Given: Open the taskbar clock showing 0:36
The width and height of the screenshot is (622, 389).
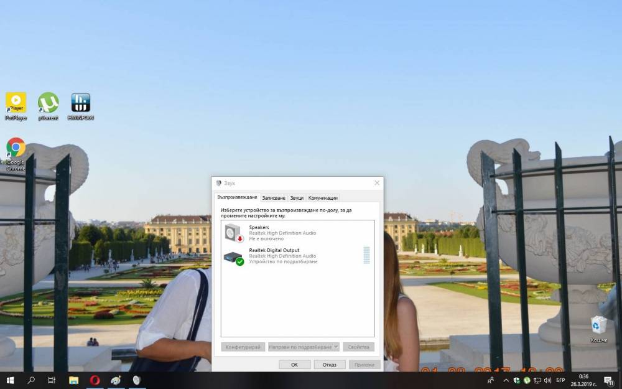Looking at the screenshot, I should tap(583, 380).
